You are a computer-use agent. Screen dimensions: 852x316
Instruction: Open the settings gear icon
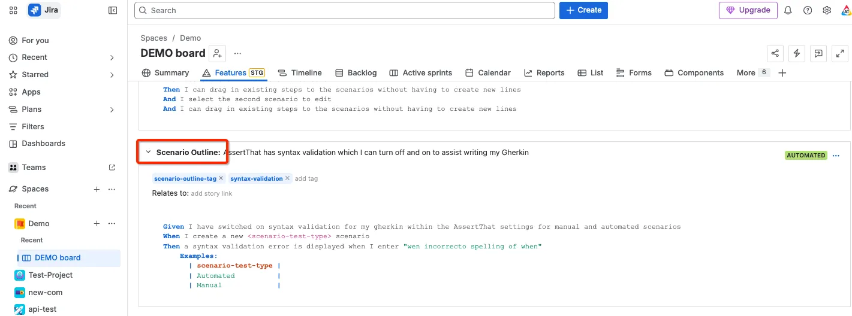pos(827,10)
